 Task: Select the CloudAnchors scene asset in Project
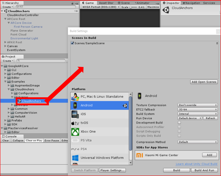click(31, 101)
